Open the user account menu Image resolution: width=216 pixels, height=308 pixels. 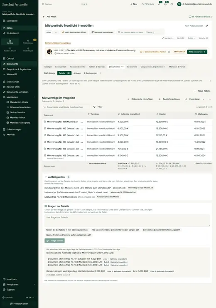coord(195,4)
